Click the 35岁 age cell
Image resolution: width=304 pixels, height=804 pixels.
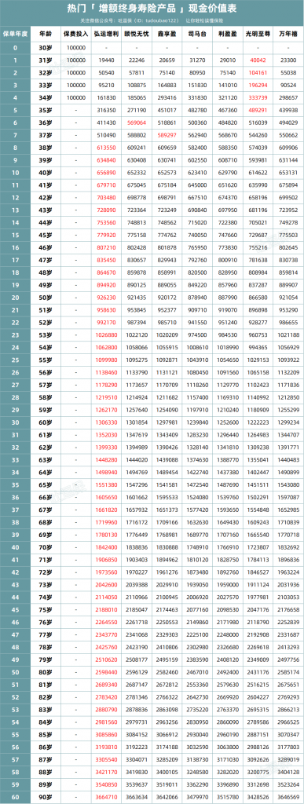[45, 110]
